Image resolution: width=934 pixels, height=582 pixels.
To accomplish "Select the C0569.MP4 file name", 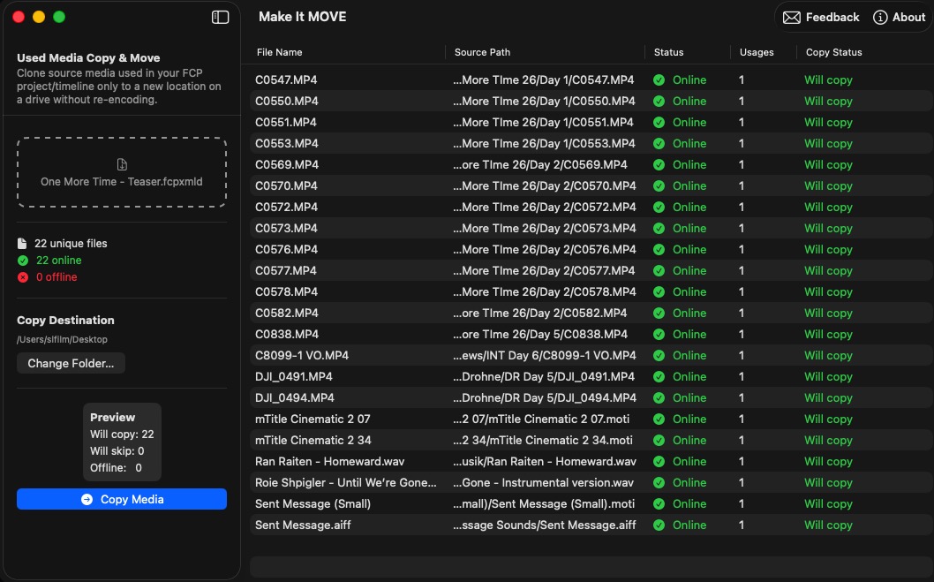I will 287,164.
